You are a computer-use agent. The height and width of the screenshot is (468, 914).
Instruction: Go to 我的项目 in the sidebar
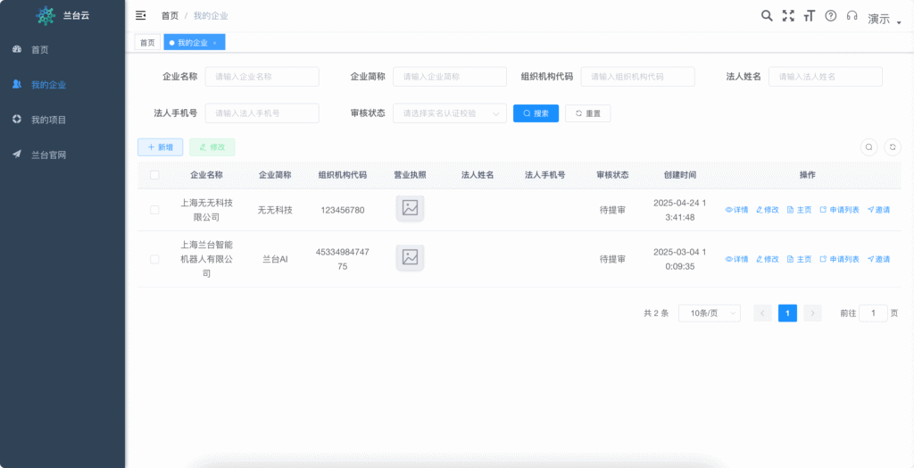pos(48,120)
